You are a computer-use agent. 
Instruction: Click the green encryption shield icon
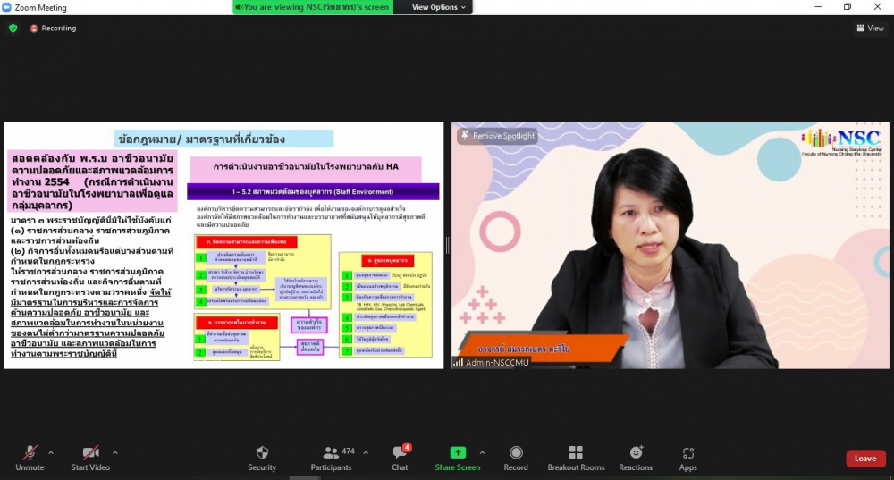point(13,29)
